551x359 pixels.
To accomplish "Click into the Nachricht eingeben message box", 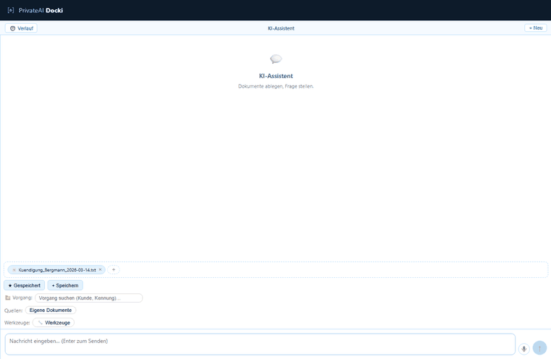I will pyautogui.click(x=260, y=345).
